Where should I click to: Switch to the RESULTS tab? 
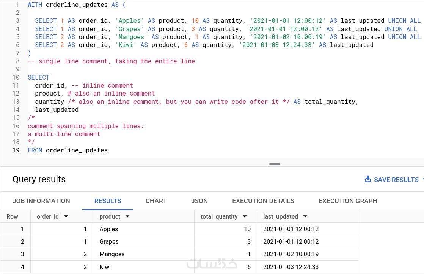tap(108, 201)
